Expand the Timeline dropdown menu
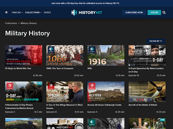The width and height of the screenshot is (173, 129). [x=17, y=13]
